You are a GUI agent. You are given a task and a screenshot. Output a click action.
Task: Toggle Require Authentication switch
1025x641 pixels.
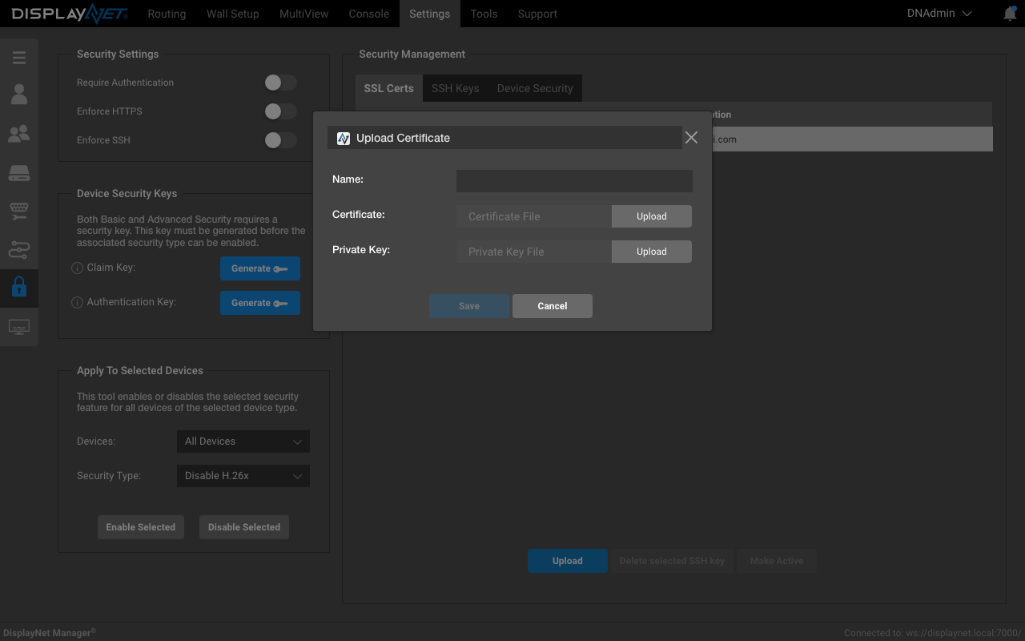281,83
